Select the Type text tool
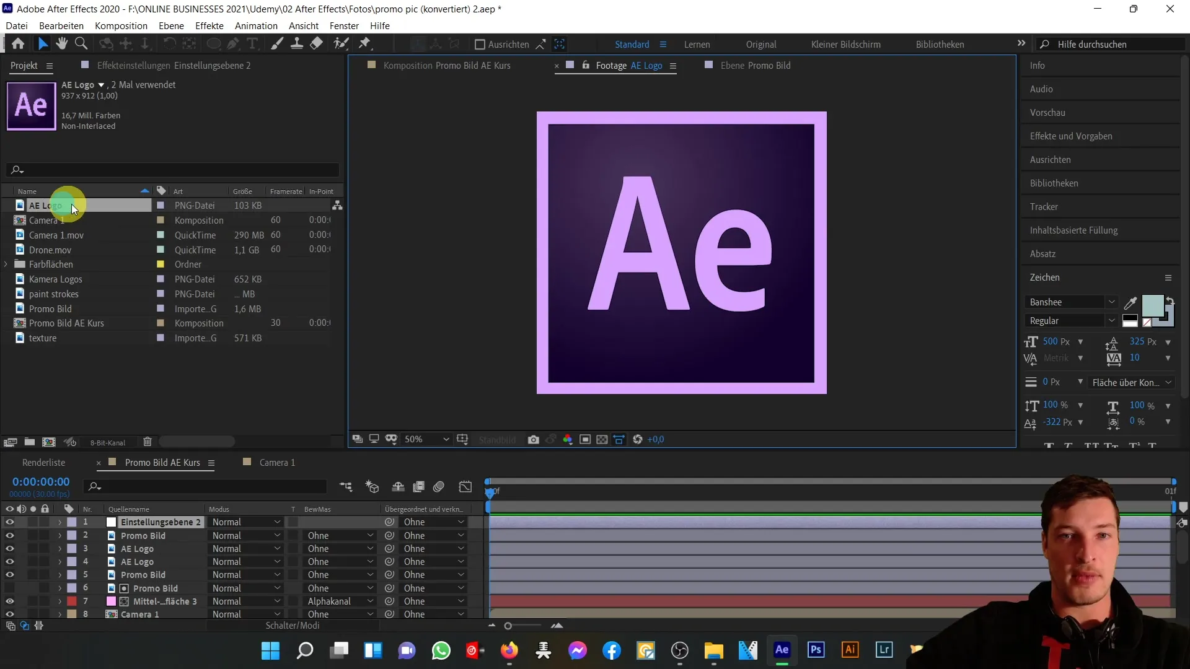Screen dimensions: 1190x669 click(252, 44)
